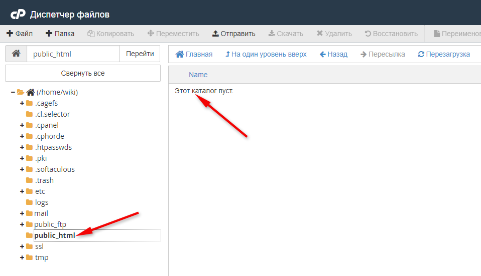The image size is (481, 276).
Task: Expand the mail folder node
Action: click(x=22, y=213)
